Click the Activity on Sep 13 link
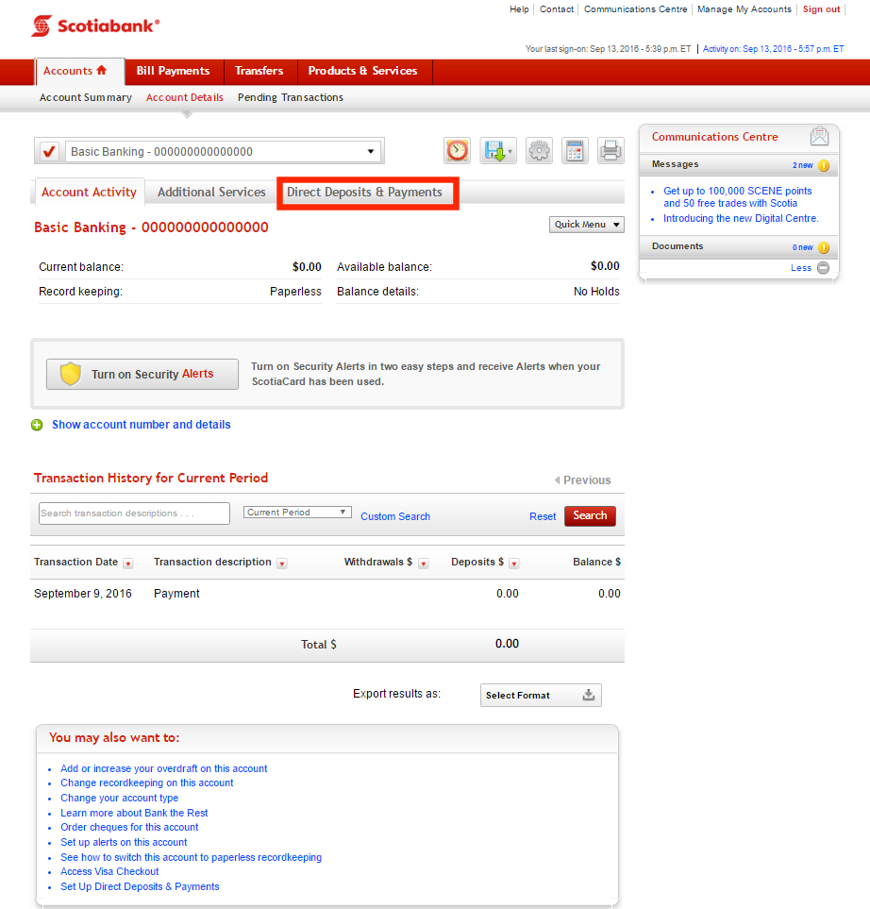Viewport: 870px width, 909px height. (x=773, y=49)
